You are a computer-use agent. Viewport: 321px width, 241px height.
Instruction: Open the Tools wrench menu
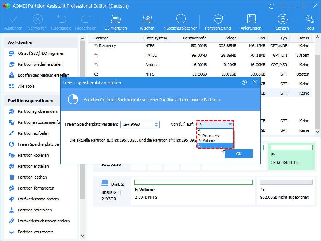tap(309, 22)
